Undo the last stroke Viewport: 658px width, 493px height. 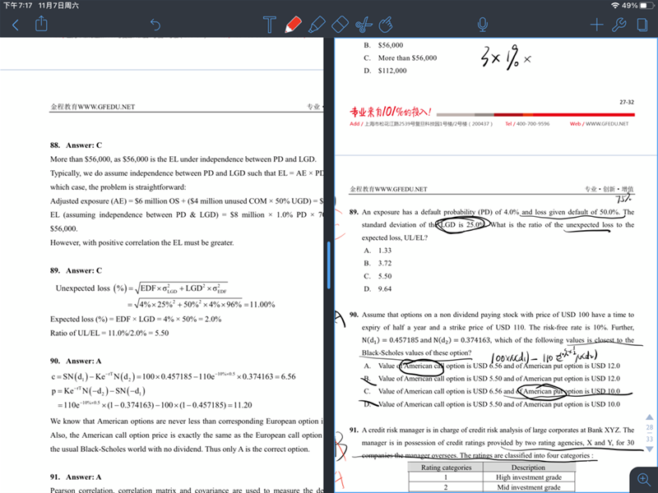point(155,25)
